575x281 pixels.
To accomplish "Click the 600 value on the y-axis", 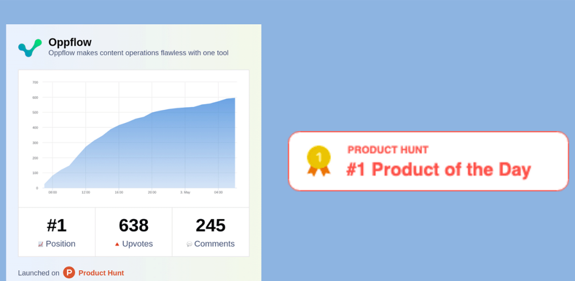I will pos(35,97).
